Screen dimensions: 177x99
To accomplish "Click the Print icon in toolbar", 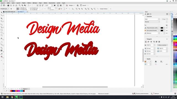I will 16,5.
